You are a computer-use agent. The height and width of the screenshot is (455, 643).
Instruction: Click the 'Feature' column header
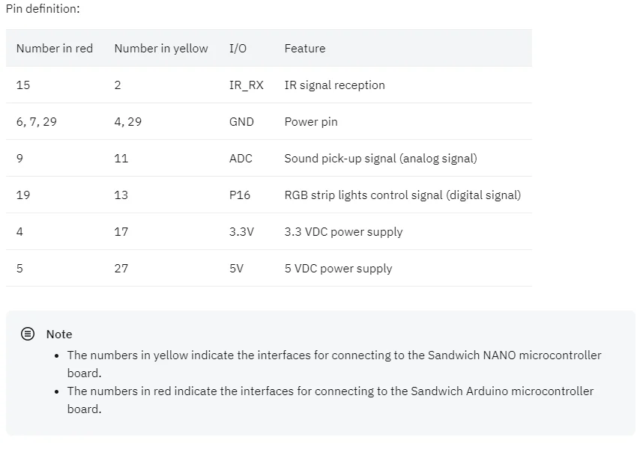(x=305, y=49)
